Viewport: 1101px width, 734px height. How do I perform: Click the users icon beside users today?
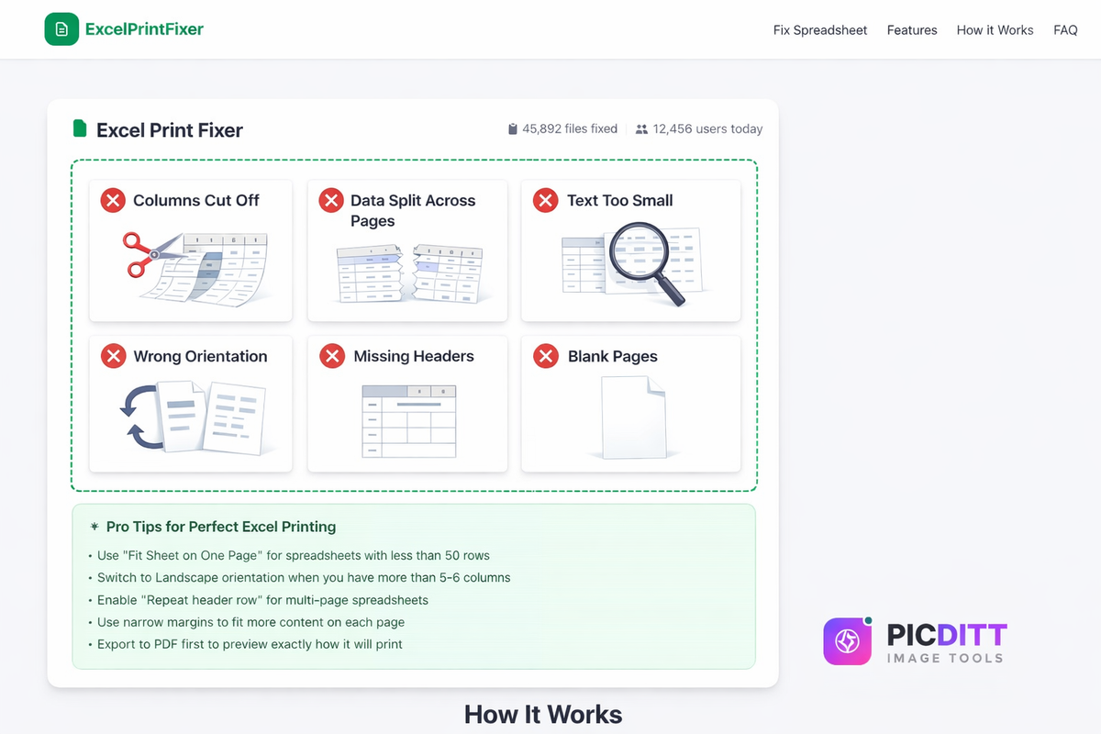[641, 129]
